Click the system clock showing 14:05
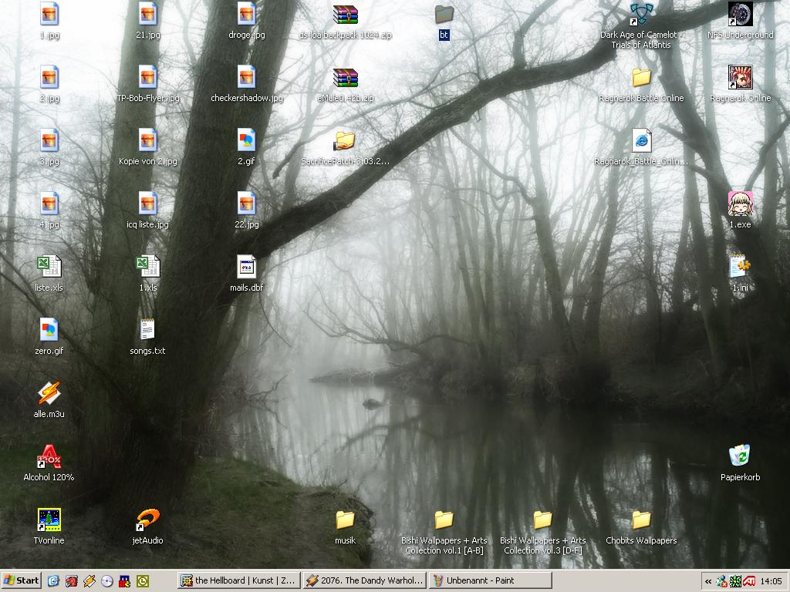 pos(771,580)
